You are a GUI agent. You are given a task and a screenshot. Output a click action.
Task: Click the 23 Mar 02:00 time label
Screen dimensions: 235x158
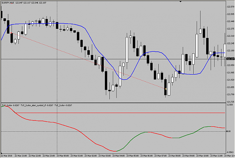91,156
